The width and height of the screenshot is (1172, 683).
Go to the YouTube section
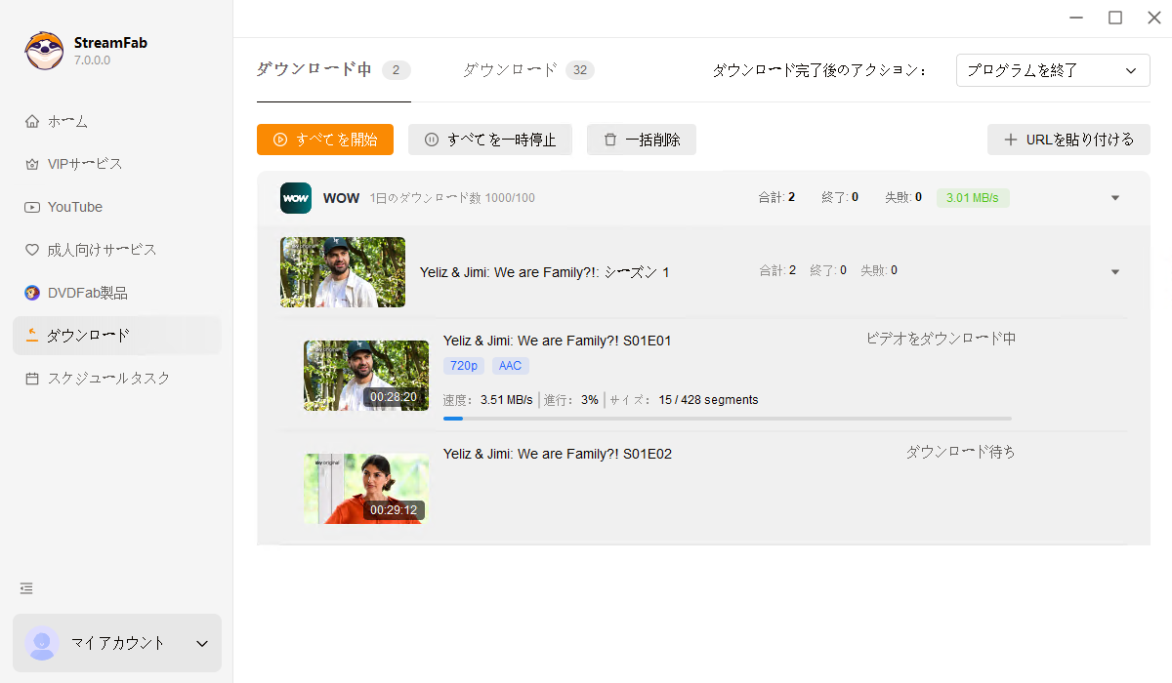pos(74,207)
